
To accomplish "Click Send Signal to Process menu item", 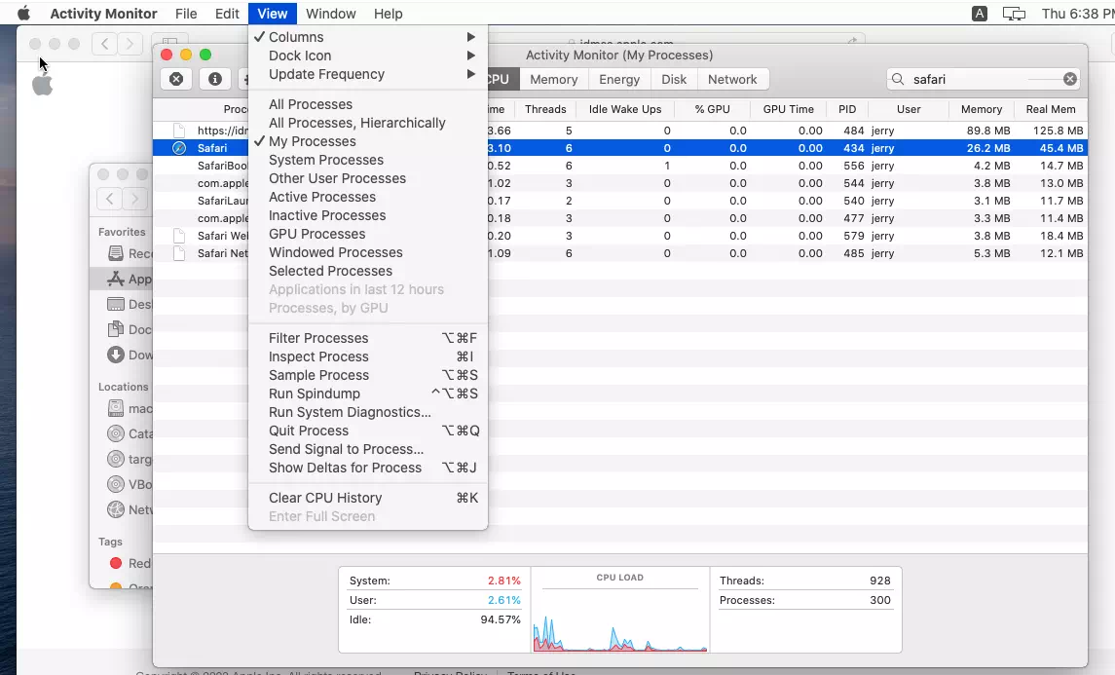I will click(x=368, y=449).
